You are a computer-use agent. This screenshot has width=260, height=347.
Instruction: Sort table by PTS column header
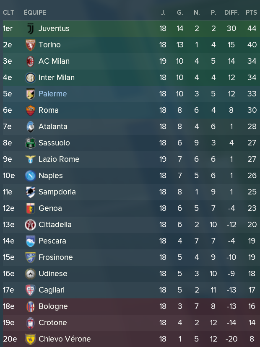251,13
